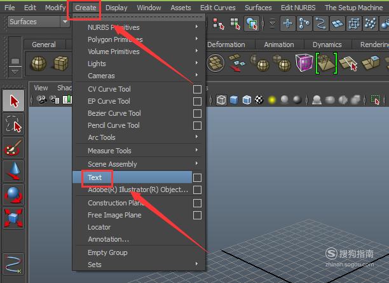The image size is (389, 283).
Task: Select the Paint Selection tool
Action: pos(13,148)
